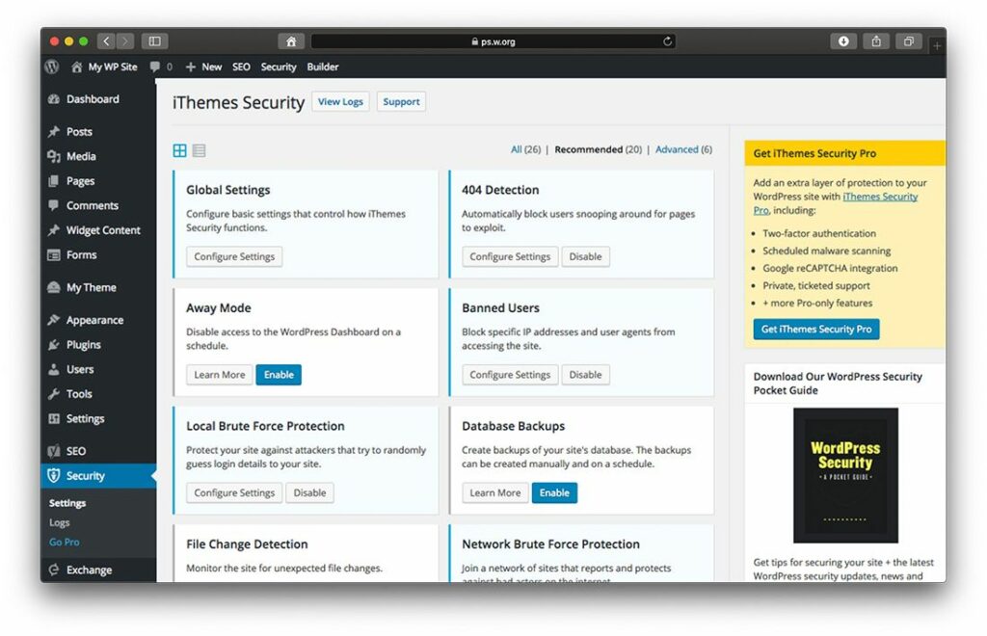The width and height of the screenshot is (987, 636).
Task: Click the WordPress logo in the admin bar
Action: click(x=51, y=67)
